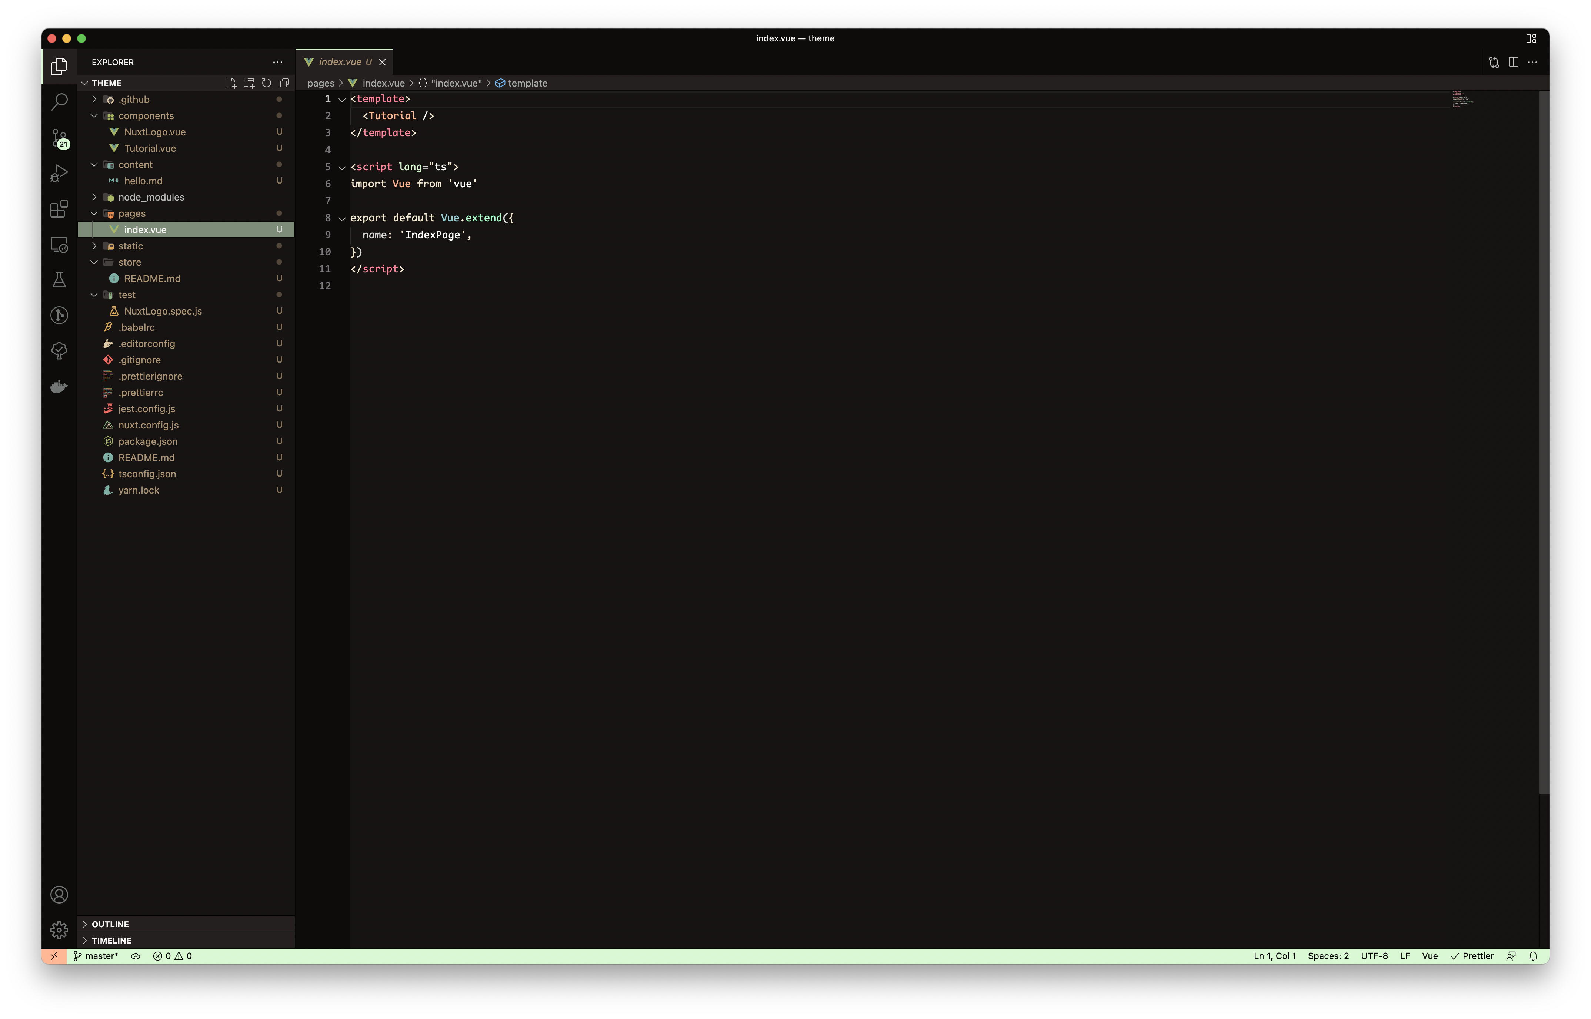Expand the node_modules folder

point(151,197)
